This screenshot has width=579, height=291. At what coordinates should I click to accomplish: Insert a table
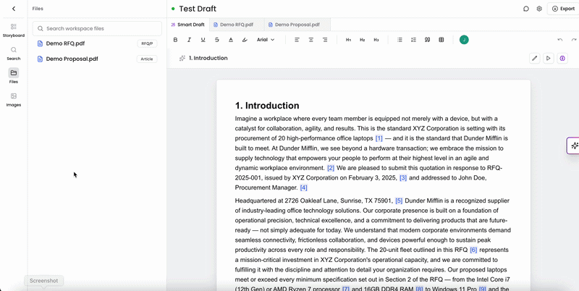tap(441, 40)
